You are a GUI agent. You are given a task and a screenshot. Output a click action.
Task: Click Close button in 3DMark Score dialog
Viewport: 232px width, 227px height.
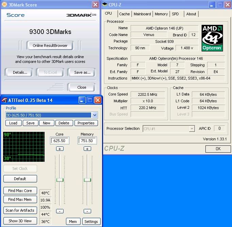click(x=82, y=87)
